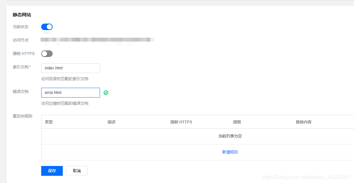Click the 类型 column header
Viewport: 354px width, 183px height.
pyautogui.click(x=49, y=122)
